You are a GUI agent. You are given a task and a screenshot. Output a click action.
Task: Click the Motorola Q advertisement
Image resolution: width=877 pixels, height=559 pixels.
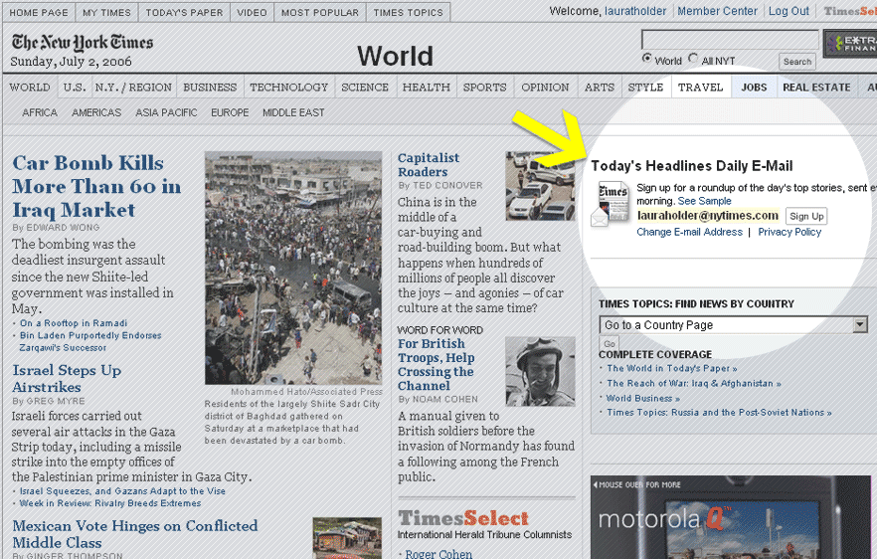(733, 517)
